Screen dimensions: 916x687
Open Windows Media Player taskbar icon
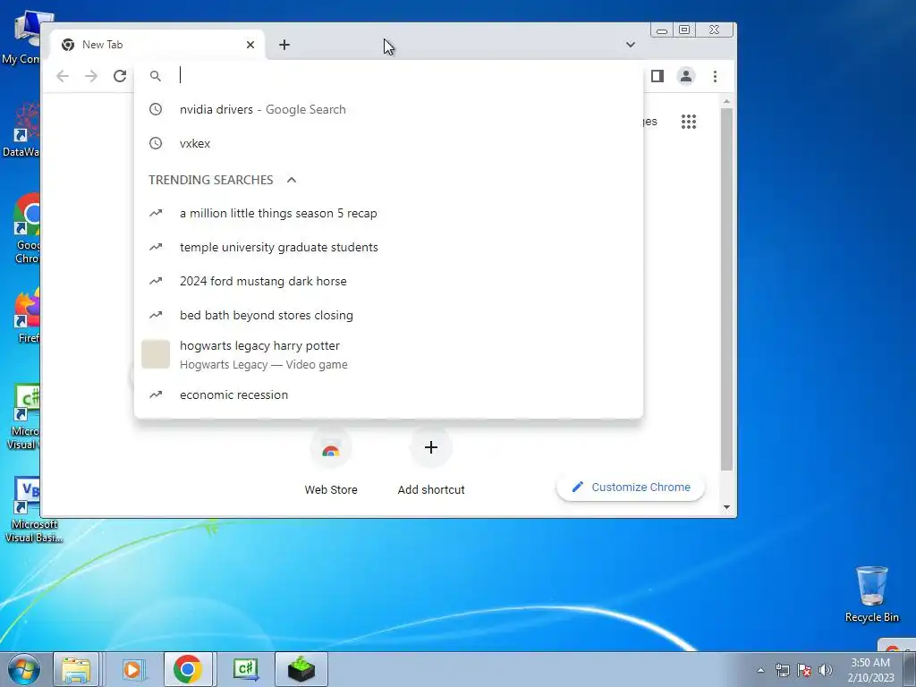tap(133, 669)
